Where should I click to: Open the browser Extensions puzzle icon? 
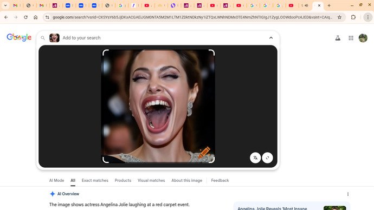coord(353,17)
